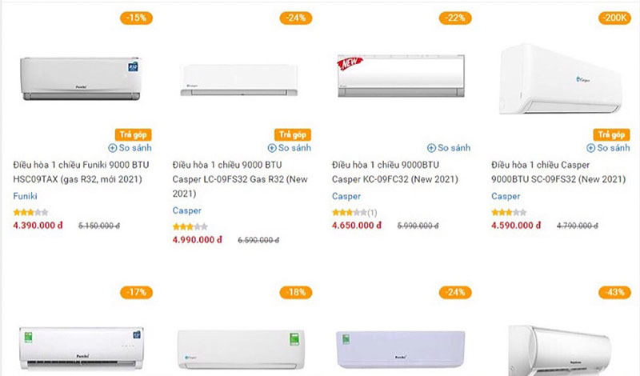640x376 pixels.
Task: Click the -200K discount badge
Action: tap(614, 18)
